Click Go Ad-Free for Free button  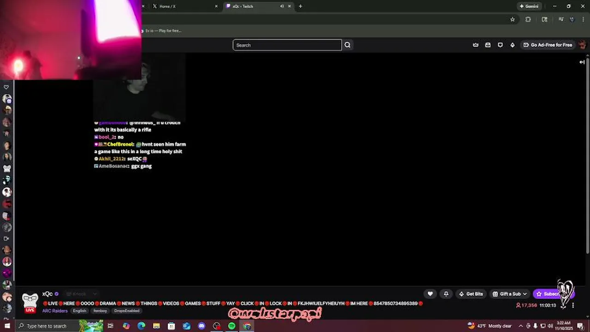tap(548, 45)
